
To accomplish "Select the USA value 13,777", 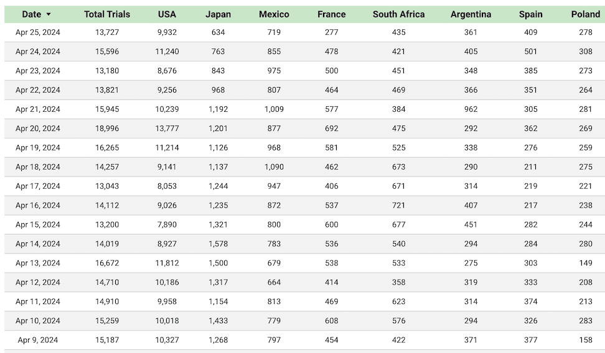I will [x=167, y=128].
